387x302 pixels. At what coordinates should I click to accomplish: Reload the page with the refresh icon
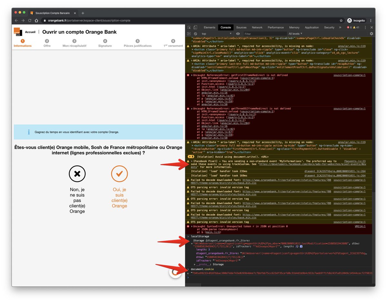pos(30,20)
